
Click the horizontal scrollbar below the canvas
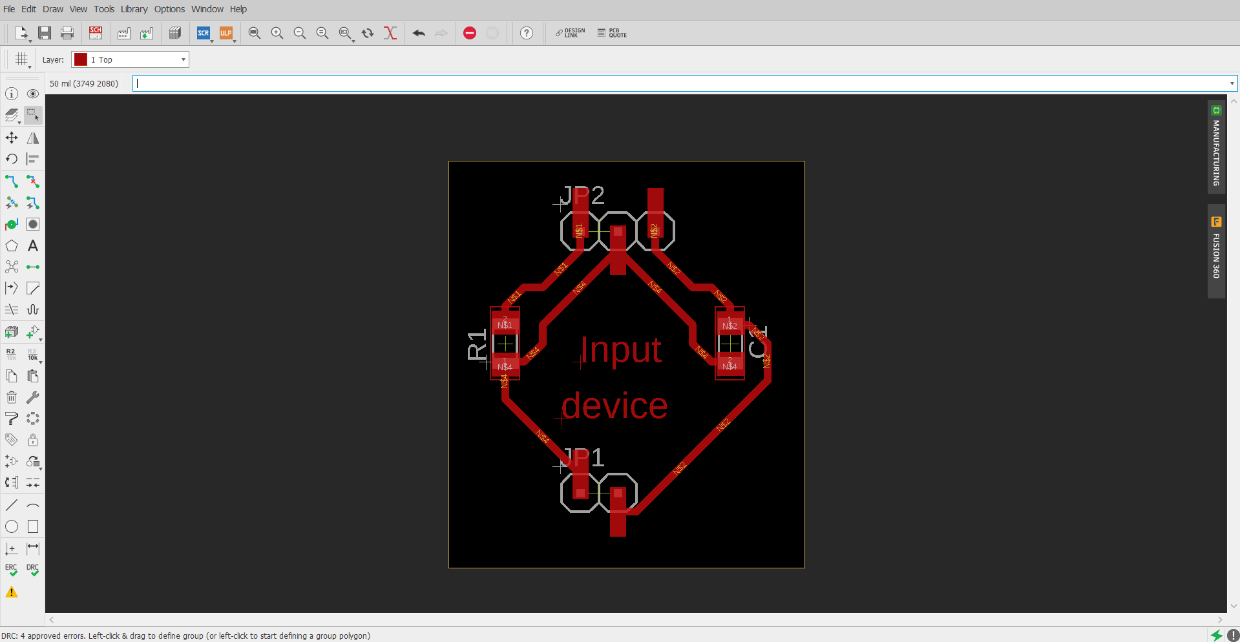[x=636, y=619]
